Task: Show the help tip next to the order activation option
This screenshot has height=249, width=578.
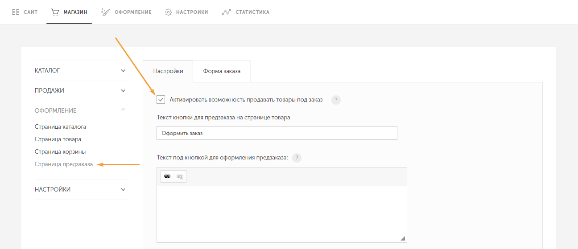Action: coord(336,100)
